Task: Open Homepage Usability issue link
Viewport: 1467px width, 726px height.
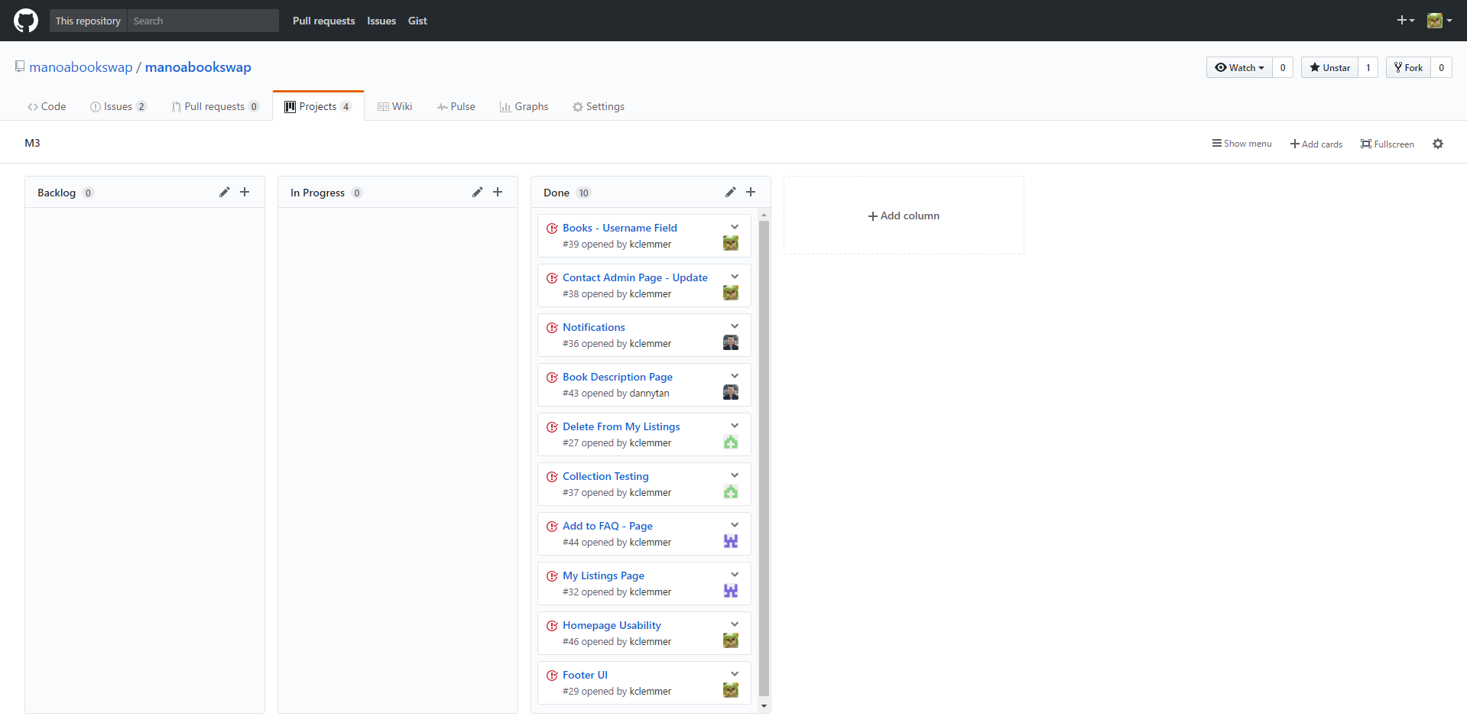Action: pyautogui.click(x=612, y=625)
